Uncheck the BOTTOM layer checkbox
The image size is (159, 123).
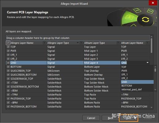8,67
